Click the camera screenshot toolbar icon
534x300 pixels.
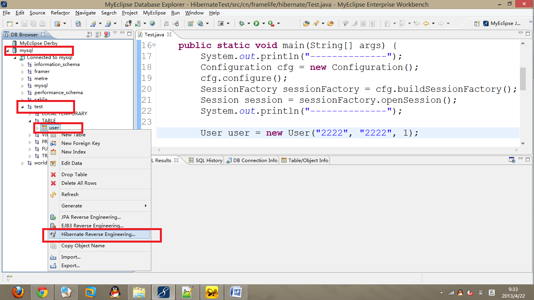pos(221,23)
